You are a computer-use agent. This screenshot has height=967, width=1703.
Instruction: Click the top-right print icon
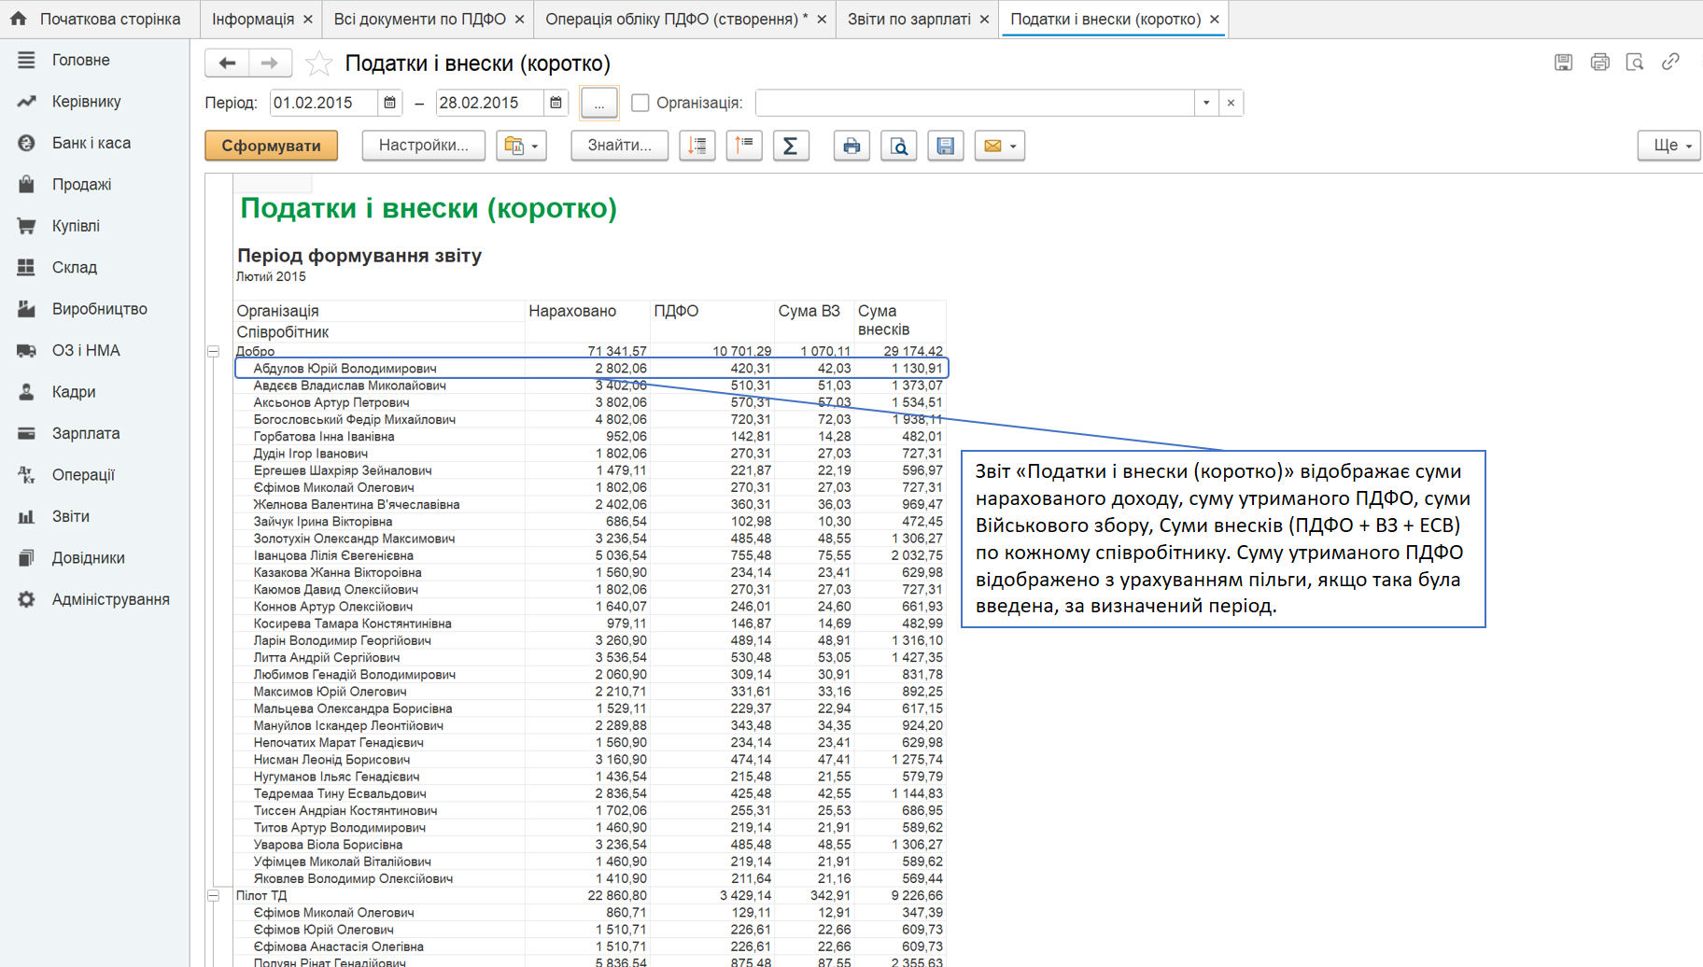click(x=1599, y=63)
